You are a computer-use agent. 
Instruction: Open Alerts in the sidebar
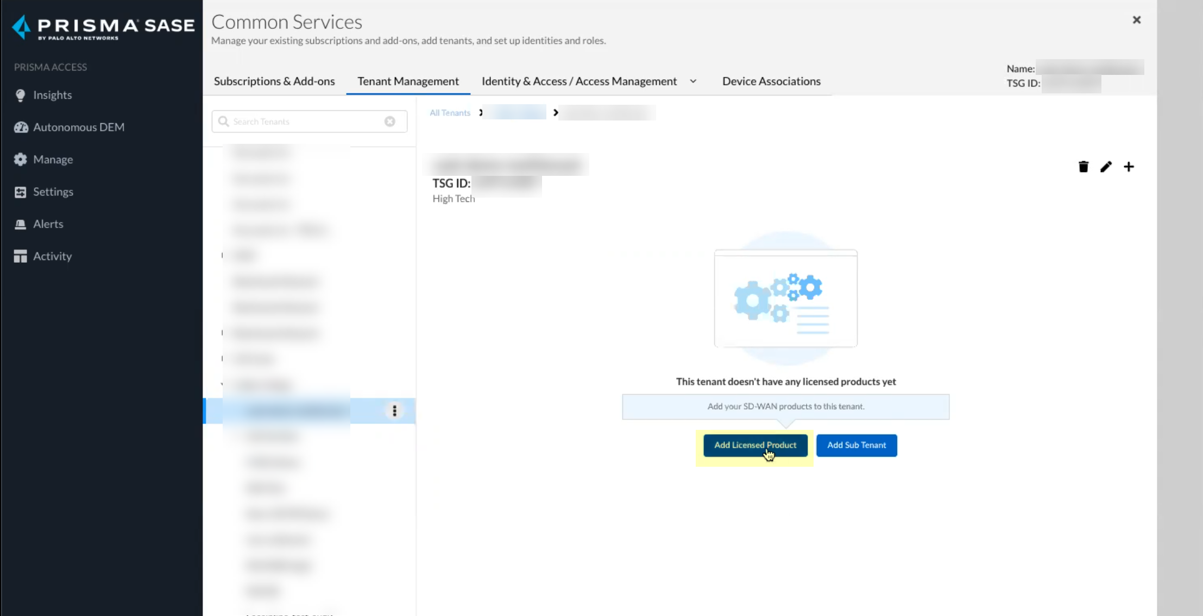pos(48,224)
